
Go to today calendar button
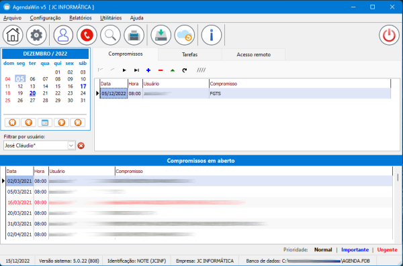45,123
